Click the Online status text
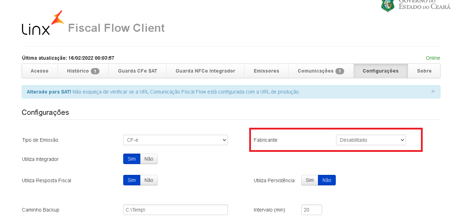 433,58
